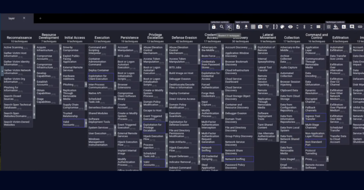Image resolution: width=364 pixels, height=190 pixels.
Task: Open color setup palette icon
Action: [x=282, y=27]
